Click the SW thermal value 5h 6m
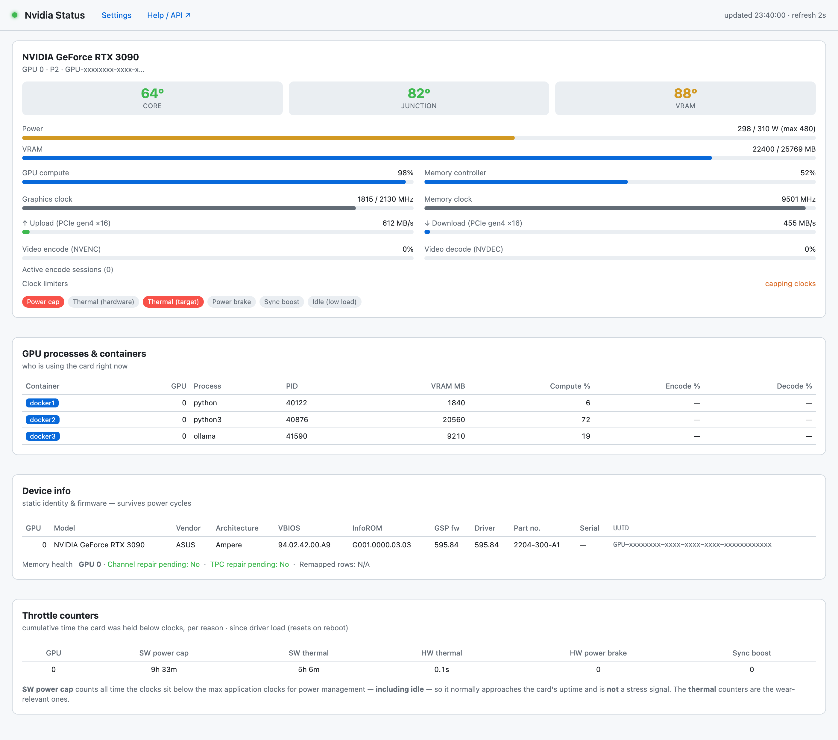This screenshot has height=740, width=838. point(308,670)
